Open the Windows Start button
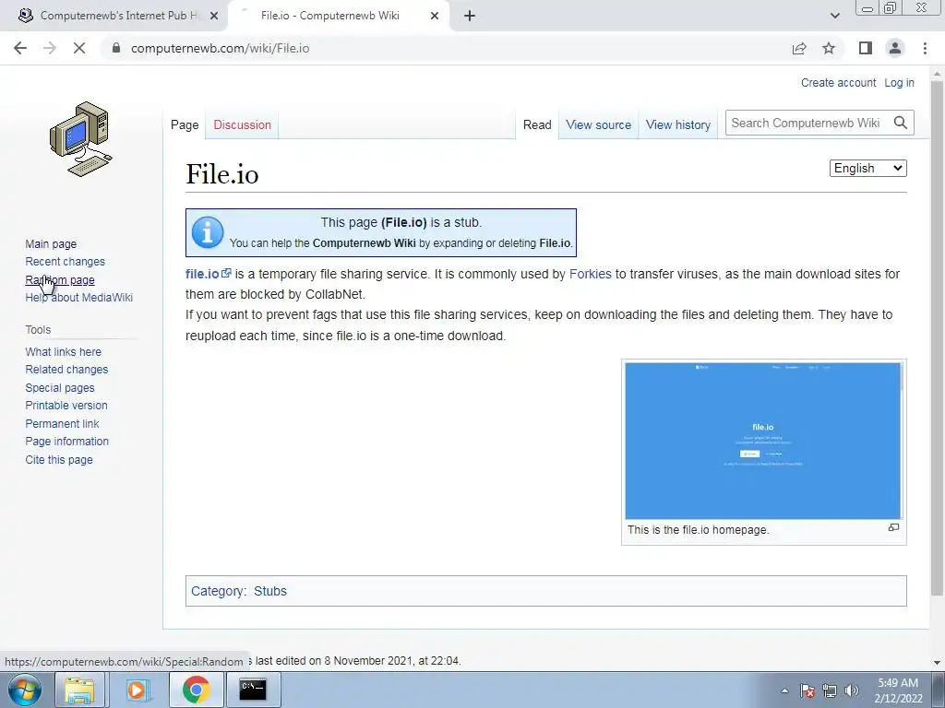The height and width of the screenshot is (708, 945). coord(24,690)
